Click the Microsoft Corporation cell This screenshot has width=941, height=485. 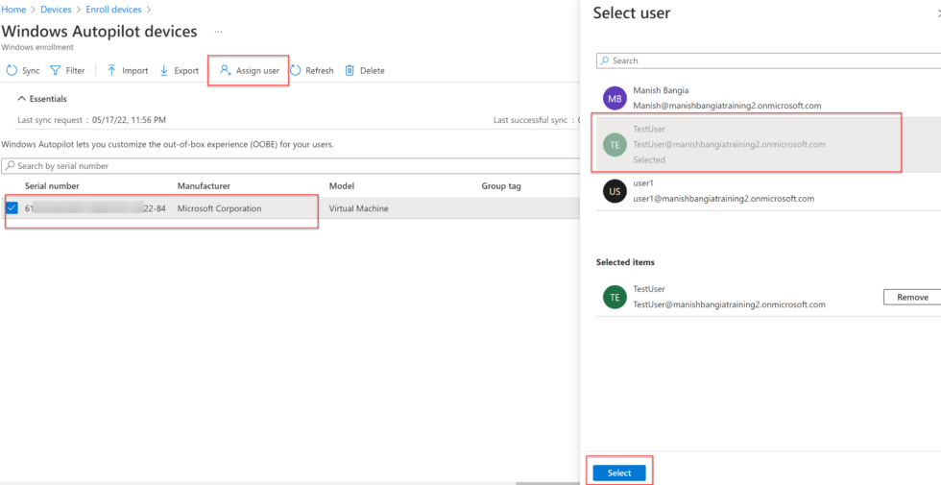pyautogui.click(x=219, y=208)
